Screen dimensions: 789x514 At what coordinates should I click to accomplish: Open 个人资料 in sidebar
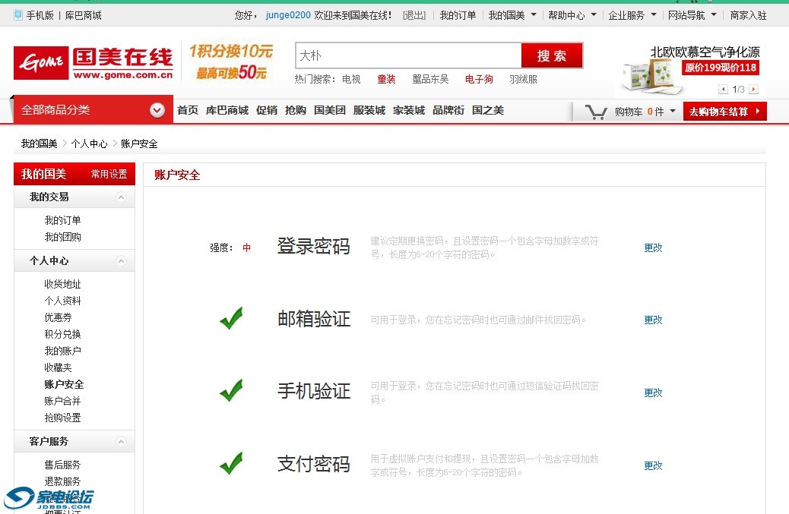(x=62, y=301)
